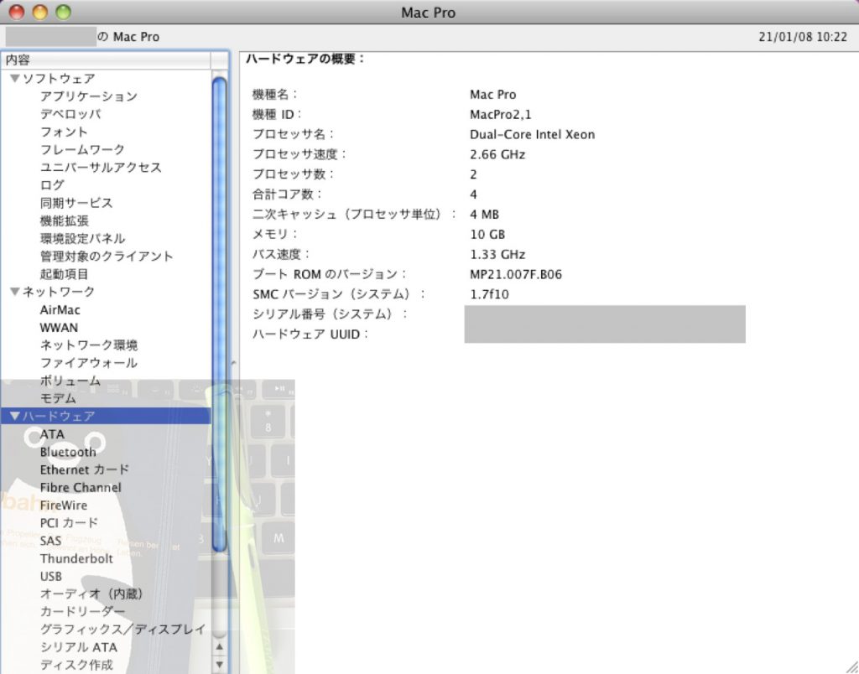Click the Dual-Core Intel Xeon value
Screen dimensions: 859x674
tap(533, 134)
